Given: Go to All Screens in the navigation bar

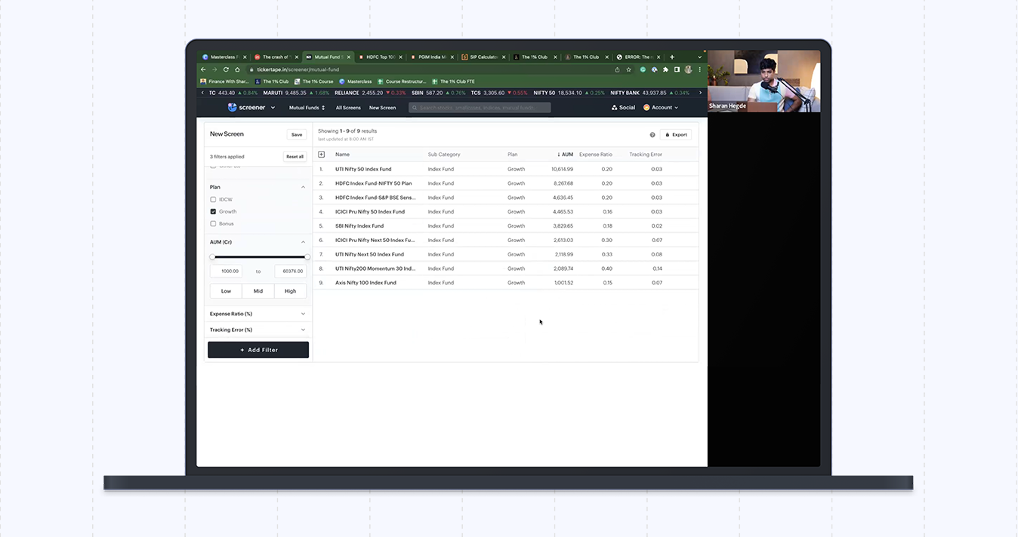Looking at the screenshot, I should pos(348,108).
